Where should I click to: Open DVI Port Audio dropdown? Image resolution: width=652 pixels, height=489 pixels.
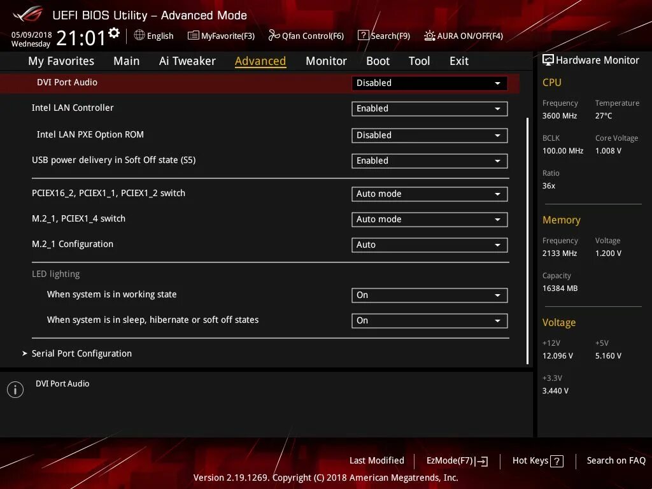pos(430,83)
